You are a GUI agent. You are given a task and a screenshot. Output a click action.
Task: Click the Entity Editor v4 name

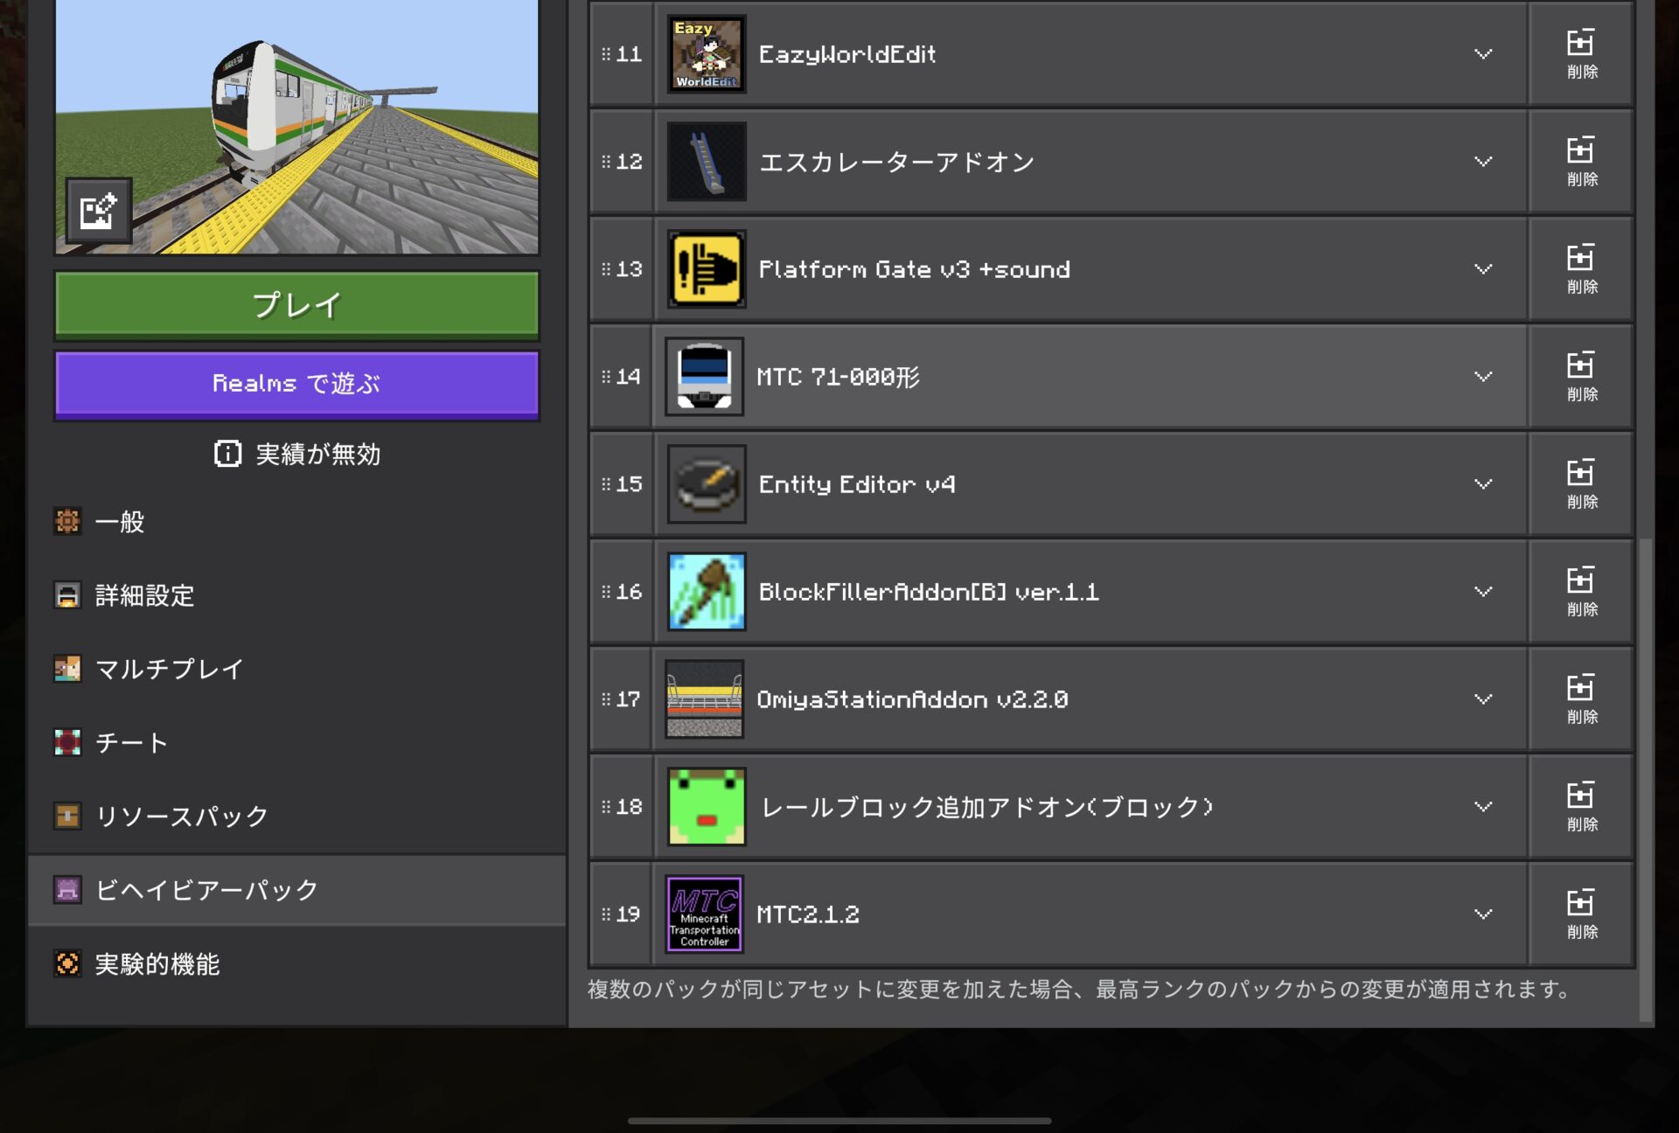click(x=857, y=484)
